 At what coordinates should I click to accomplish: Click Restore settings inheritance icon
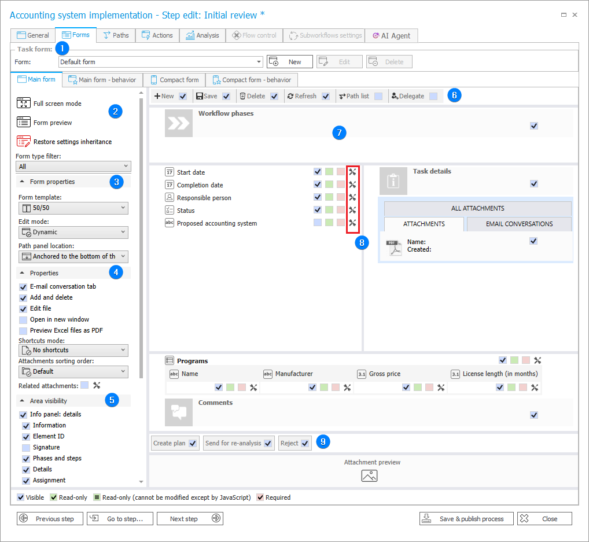[23, 141]
